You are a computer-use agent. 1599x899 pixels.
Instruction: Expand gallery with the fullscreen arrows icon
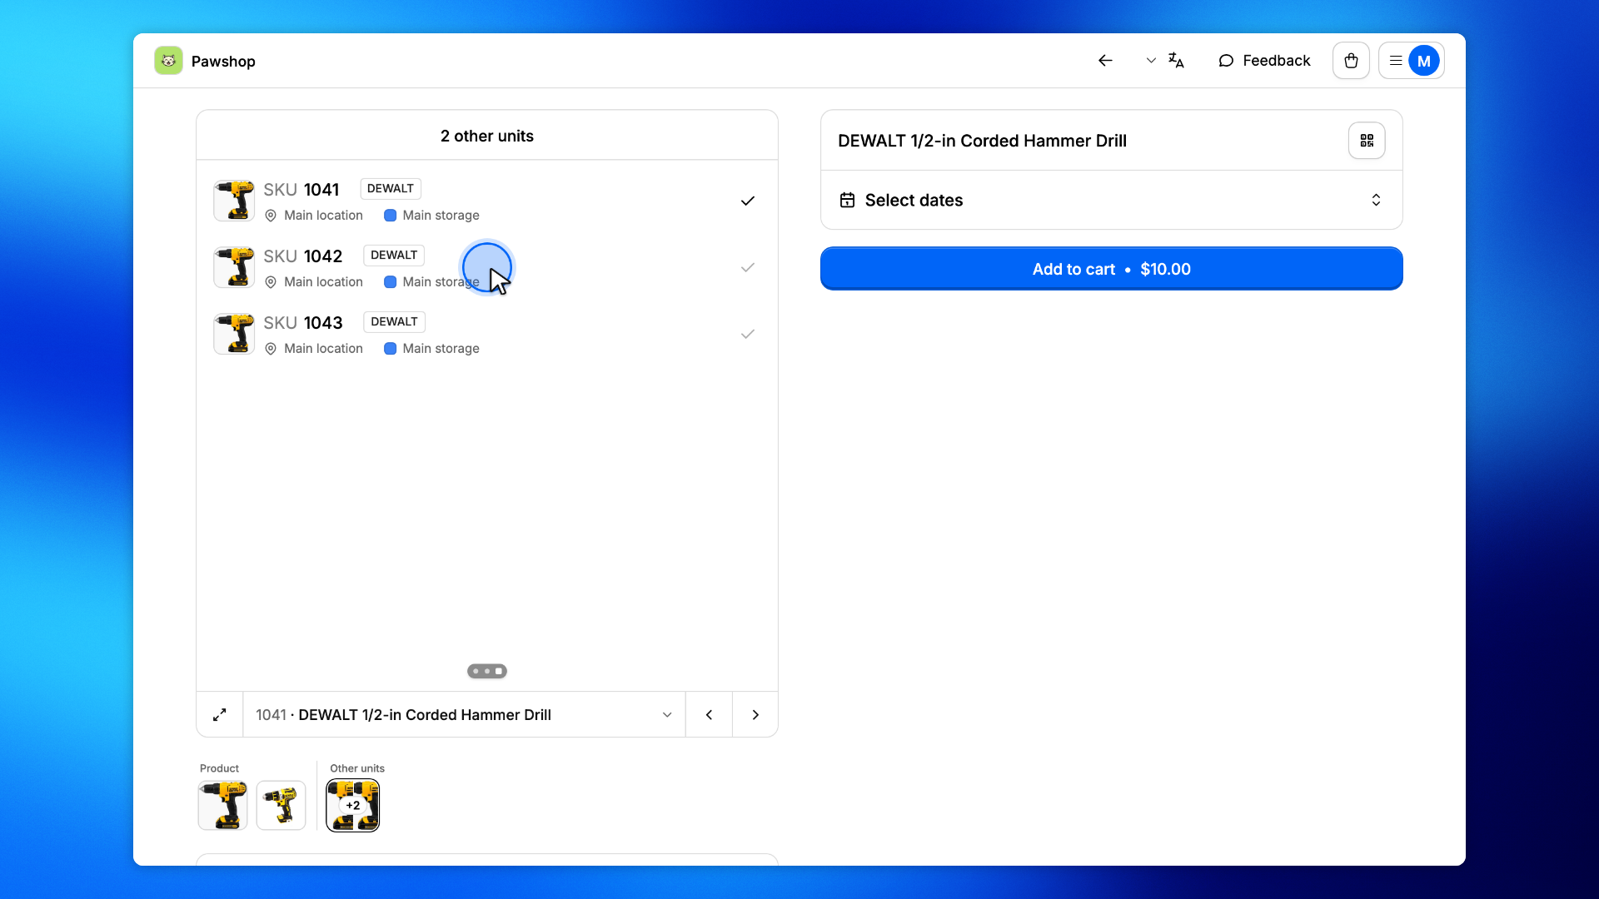220,715
